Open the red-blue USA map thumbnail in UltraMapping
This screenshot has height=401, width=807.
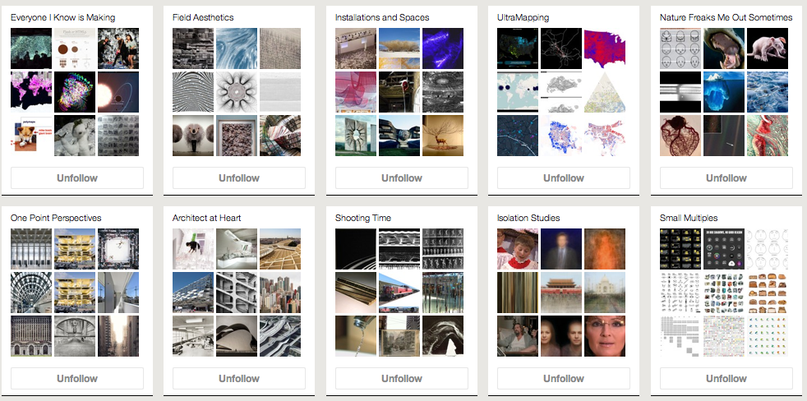(x=605, y=48)
